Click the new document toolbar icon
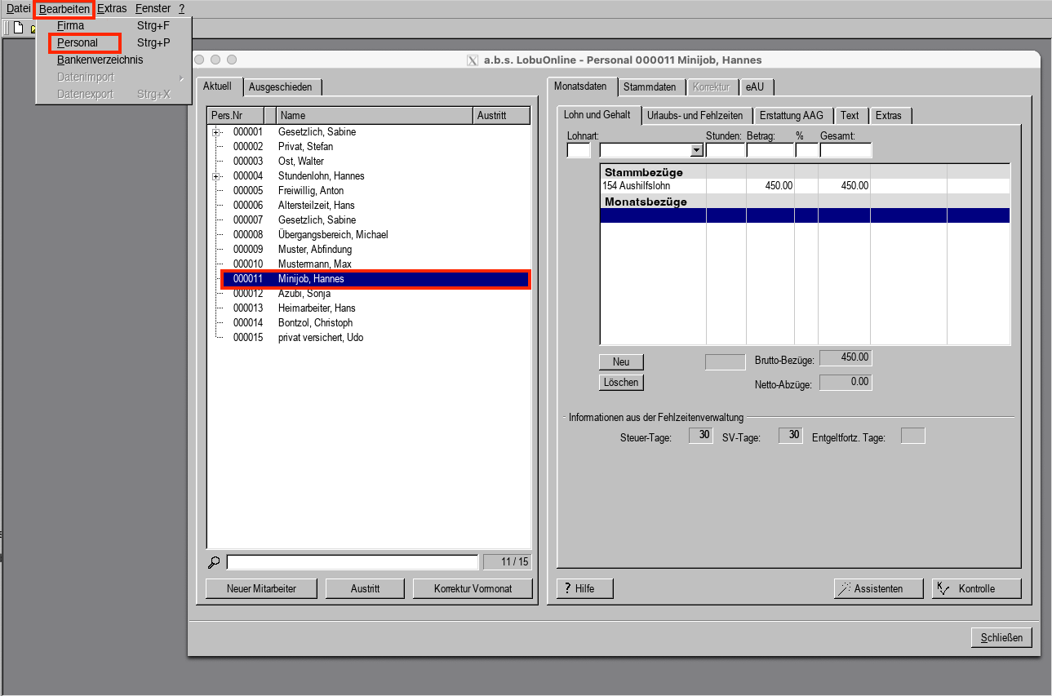The width and height of the screenshot is (1052, 696). point(18,28)
